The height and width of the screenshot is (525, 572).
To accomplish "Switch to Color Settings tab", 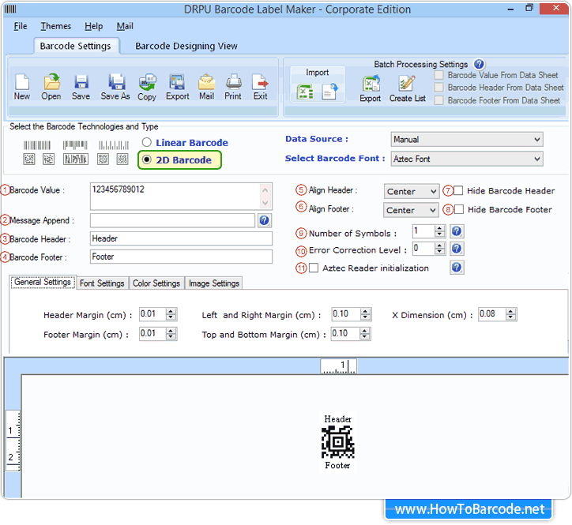I will tap(156, 283).
